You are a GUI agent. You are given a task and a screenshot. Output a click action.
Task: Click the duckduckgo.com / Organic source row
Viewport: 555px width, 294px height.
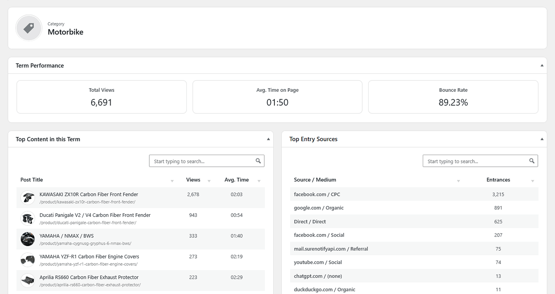[414, 289]
